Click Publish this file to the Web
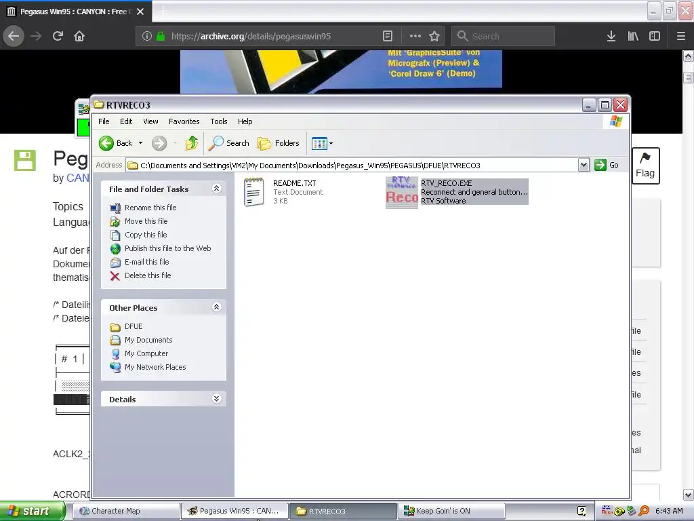Image resolution: width=694 pixels, height=521 pixels. coord(168,248)
